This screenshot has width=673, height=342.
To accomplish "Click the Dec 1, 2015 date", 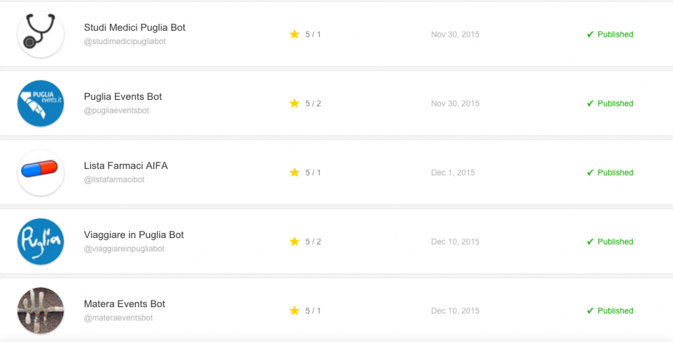I will (453, 173).
